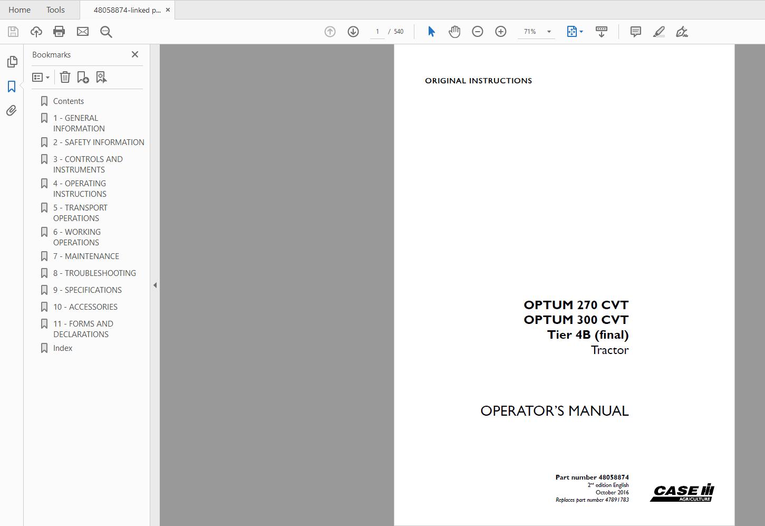This screenshot has height=526, width=765.
Task: Open the Attachments paperclip panel
Action: 12,110
